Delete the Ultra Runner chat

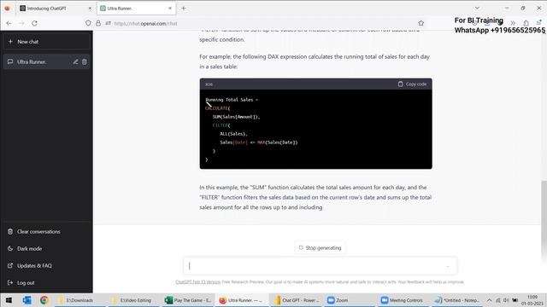point(85,61)
